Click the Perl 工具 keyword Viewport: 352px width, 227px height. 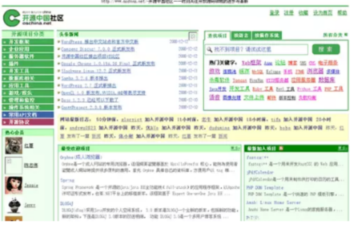pyautogui.click(x=285, y=89)
